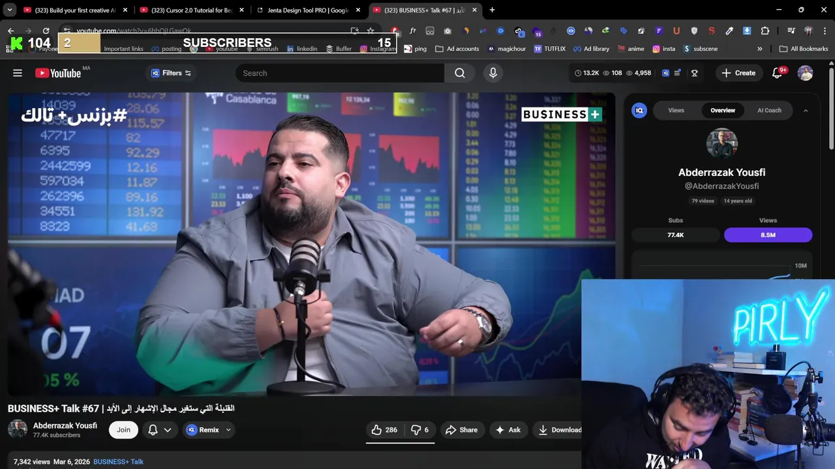Like the video with thumbs up

[x=384, y=430]
